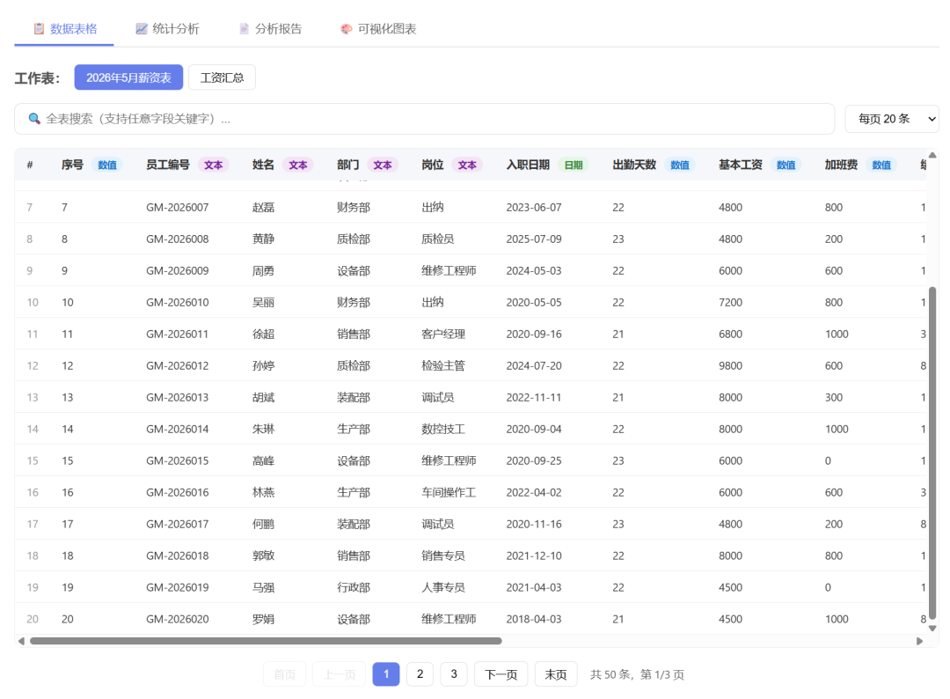
Task: Click the 文本 badge beside 岗位
Action: 467,165
